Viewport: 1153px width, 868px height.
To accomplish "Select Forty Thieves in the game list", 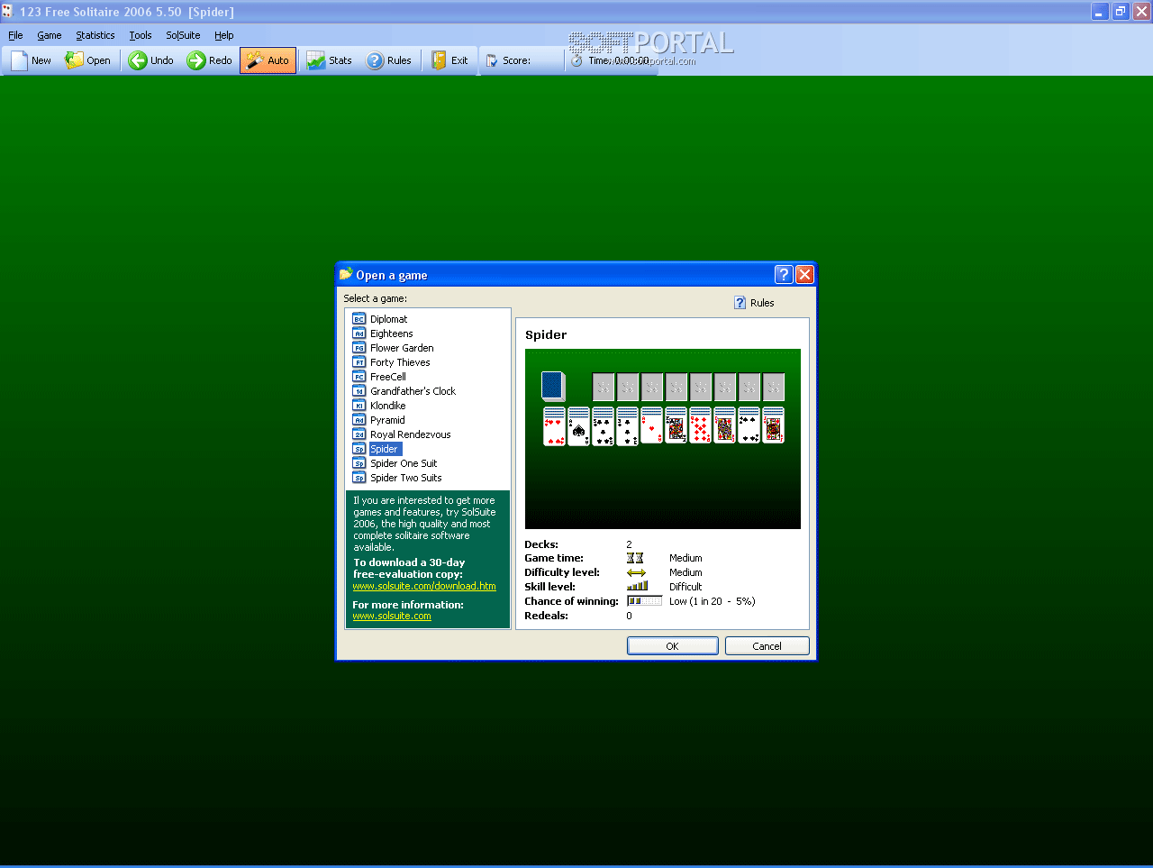I will 400,362.
